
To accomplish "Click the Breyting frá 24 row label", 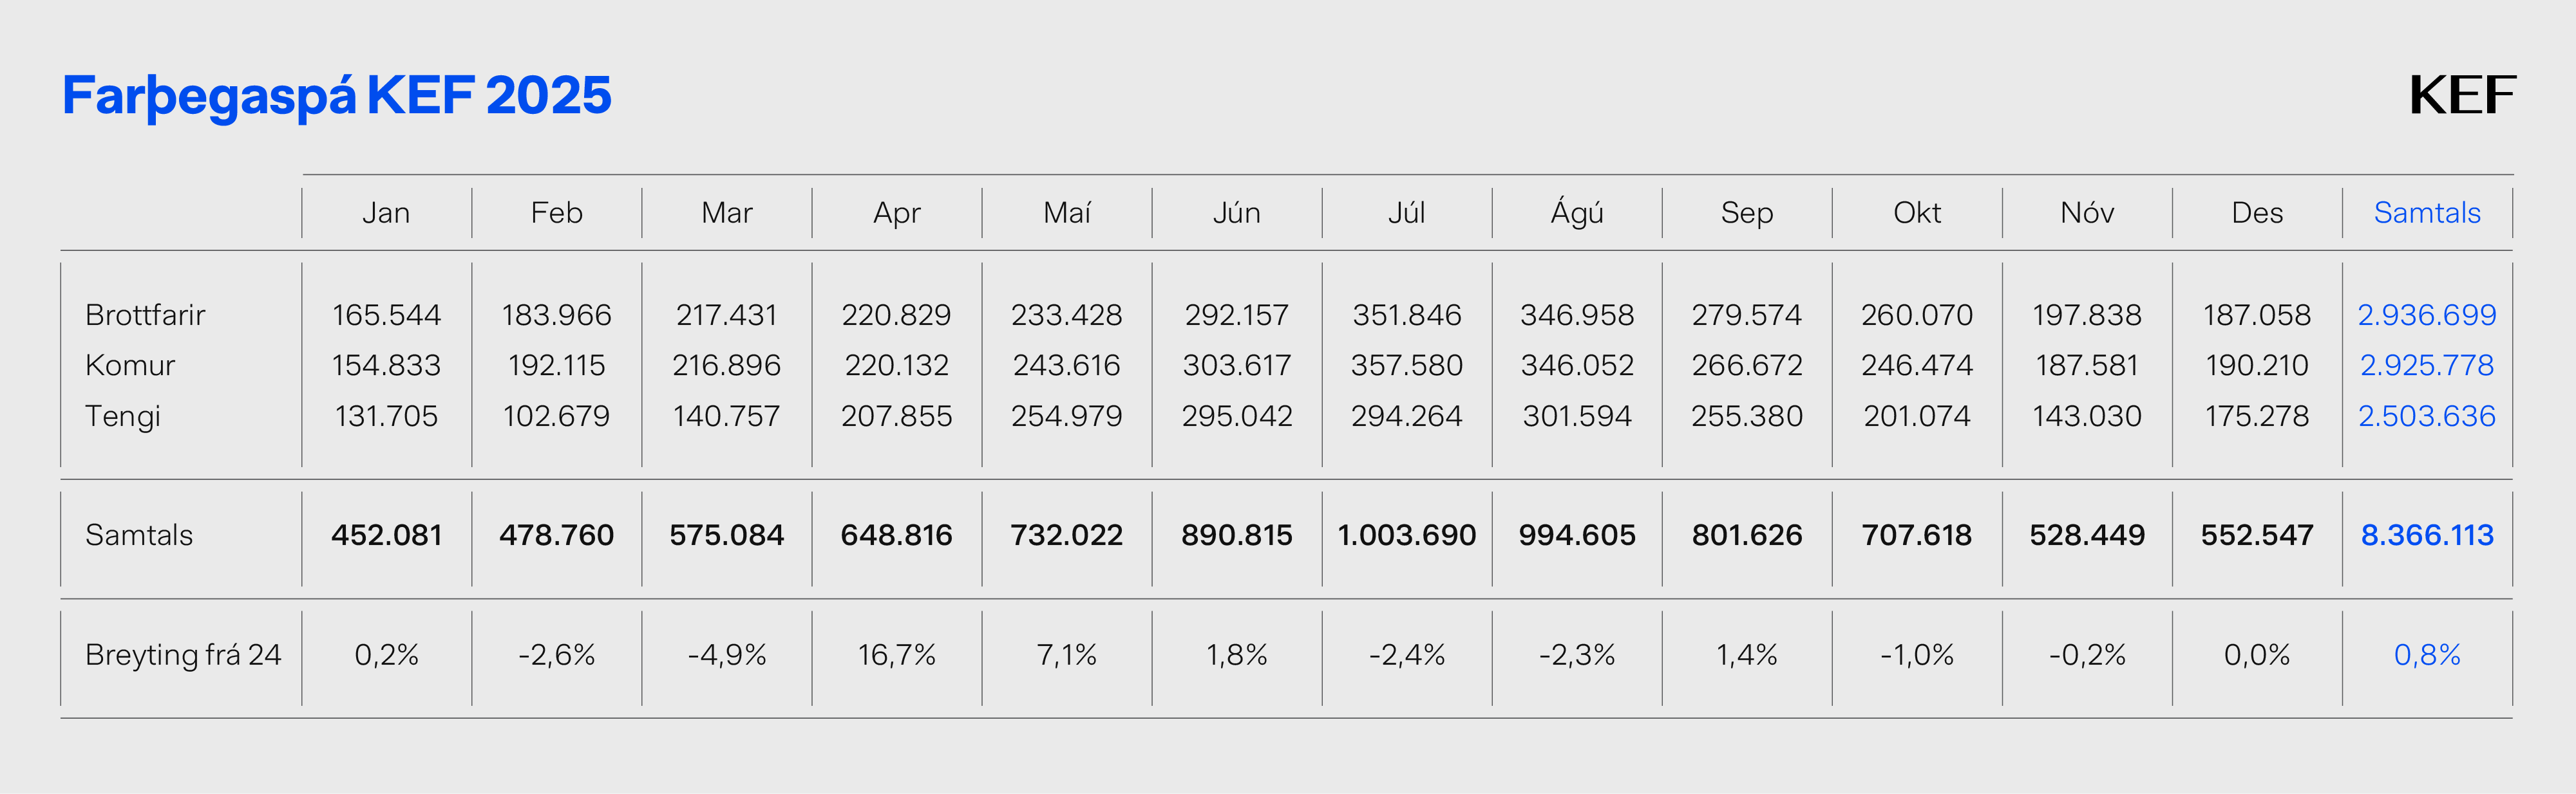I will [183, 655].
